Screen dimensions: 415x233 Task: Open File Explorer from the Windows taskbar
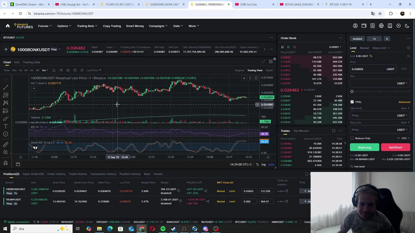click(99, 229)
